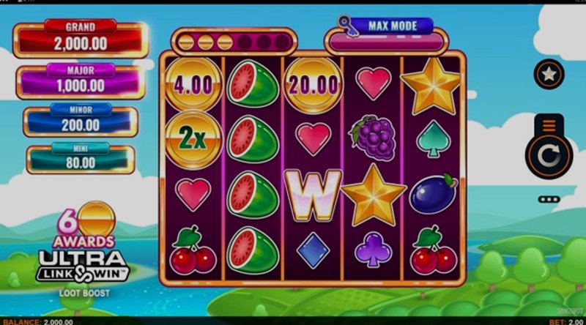Open the three-dots more options menu
Image resolution: width=586 pixels, height=325 pixels.
pos(549,200)
